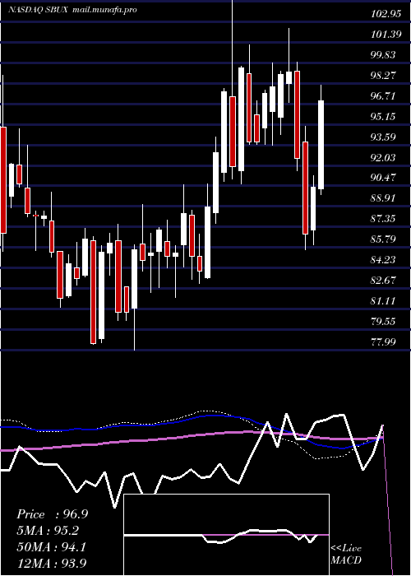This screenshot has height=576, width=411.
Task: Click the 5MA : 95.2 readout
Action: (x=48, y=531)
